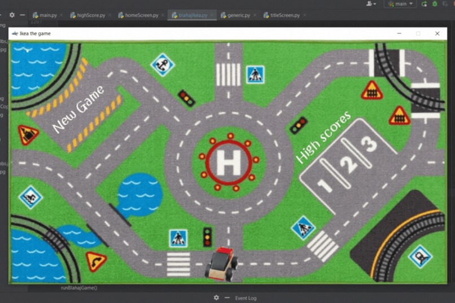The height and width of the screenshot is (303, 455).
Task: Close the Ikea the game window
Action: [438, 33]
